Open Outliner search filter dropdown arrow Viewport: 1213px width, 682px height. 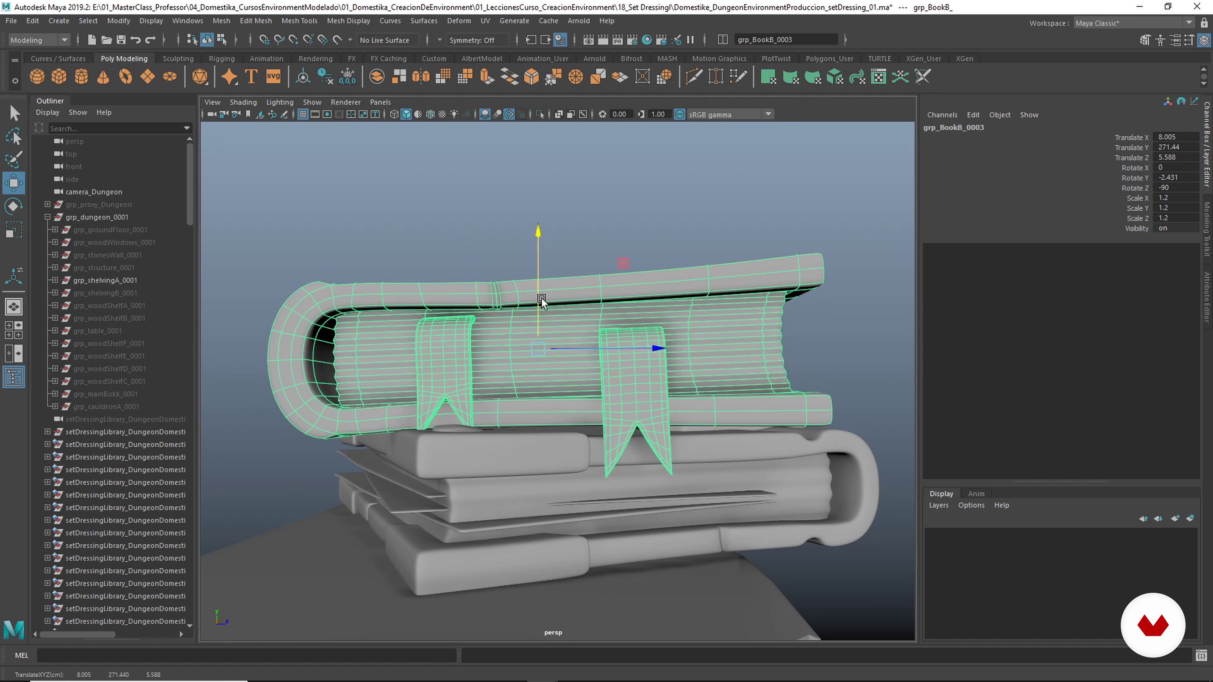point(186,128)
